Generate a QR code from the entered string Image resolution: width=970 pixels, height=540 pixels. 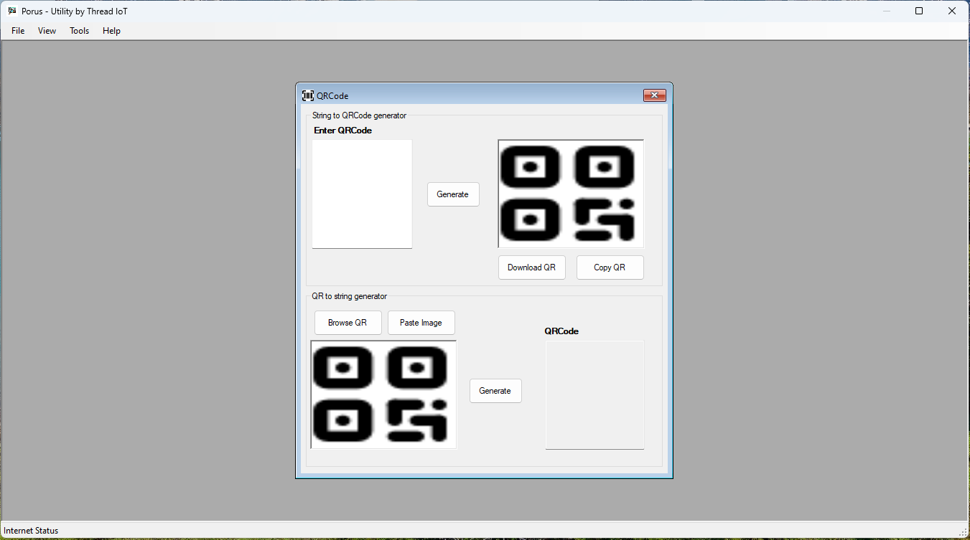tap(453, 194)
